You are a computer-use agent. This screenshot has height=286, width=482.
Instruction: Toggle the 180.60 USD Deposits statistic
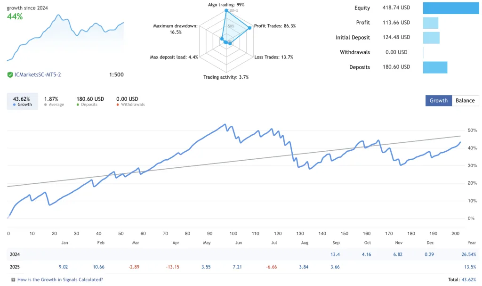89,101
